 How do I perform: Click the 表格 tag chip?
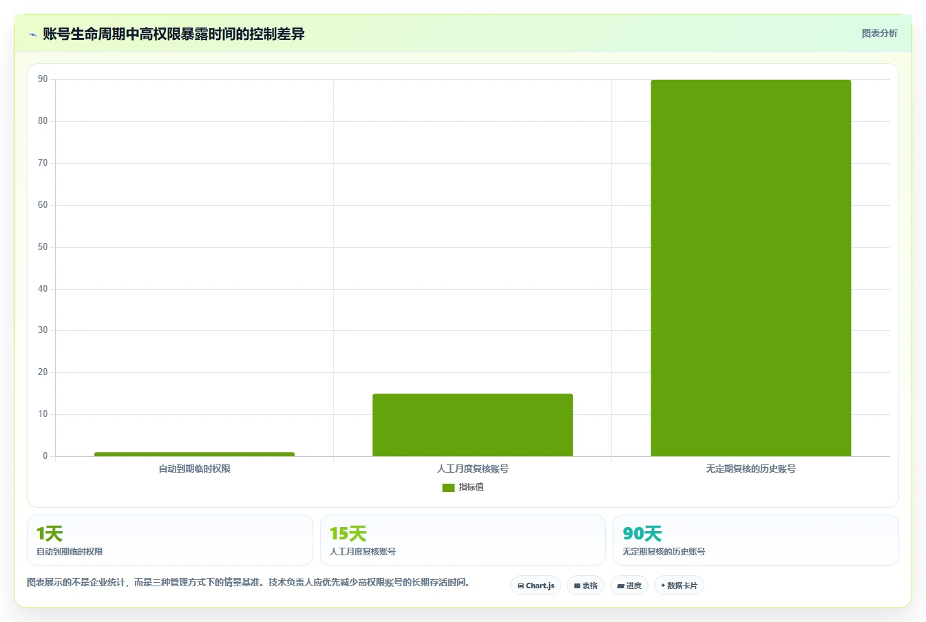(x=585, y=586)
